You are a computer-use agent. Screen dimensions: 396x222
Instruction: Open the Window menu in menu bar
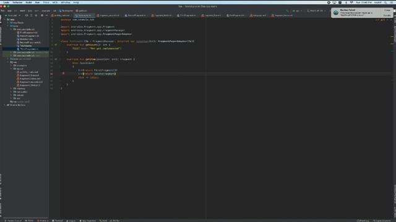pos(66,2)
